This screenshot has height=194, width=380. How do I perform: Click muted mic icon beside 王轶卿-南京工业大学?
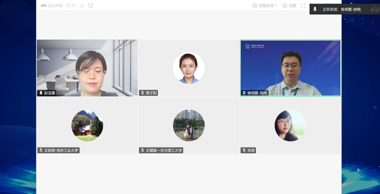point(41,151)
